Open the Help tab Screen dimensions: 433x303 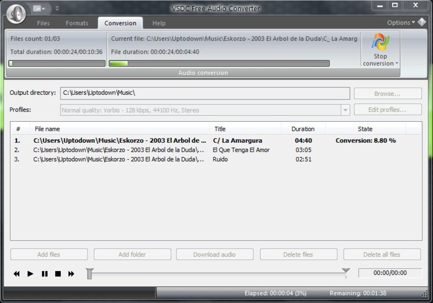pos(159,23)
